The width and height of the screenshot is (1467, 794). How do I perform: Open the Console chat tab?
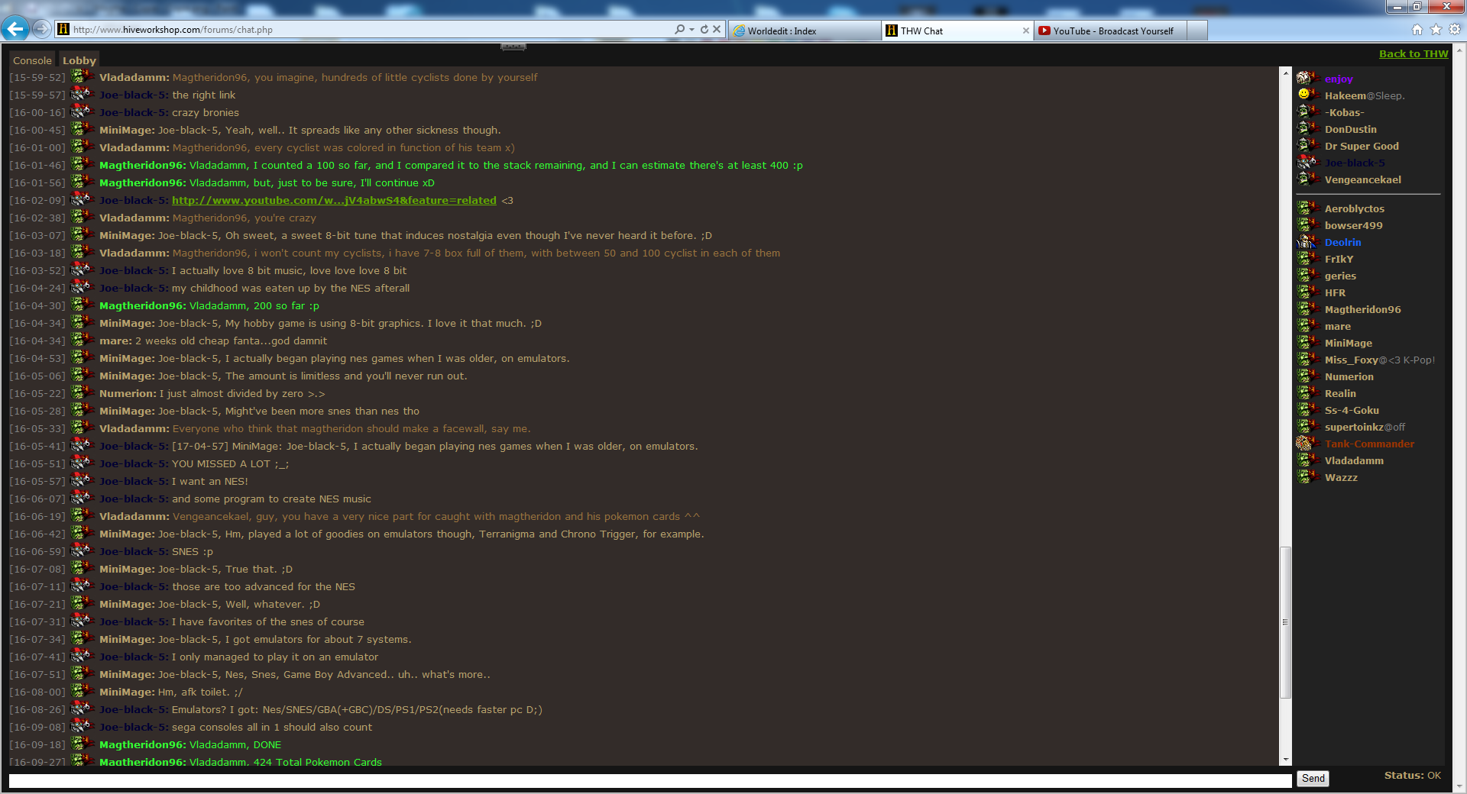point(32,60)
